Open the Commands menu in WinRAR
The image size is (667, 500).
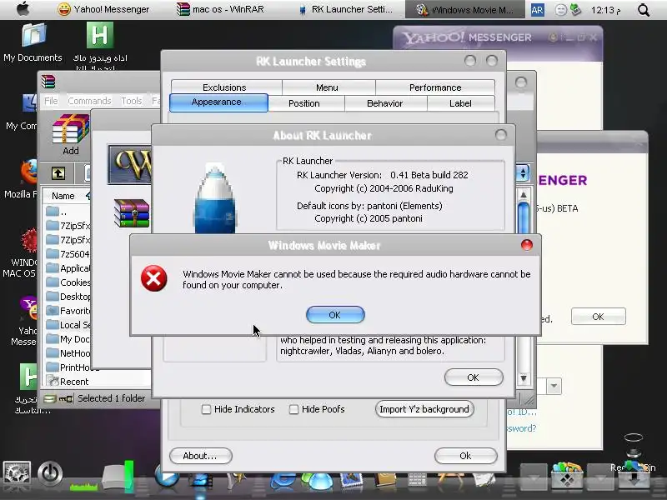point(89,101)
